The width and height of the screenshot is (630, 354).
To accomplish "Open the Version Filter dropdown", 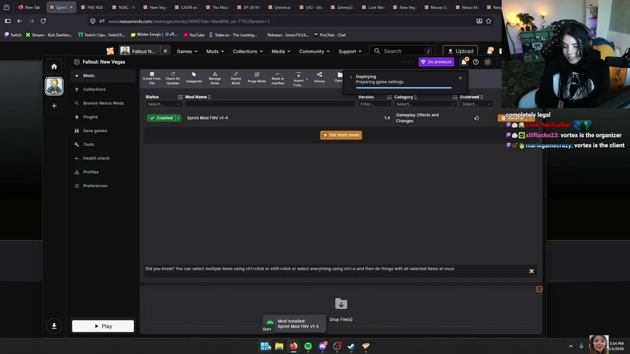I will (x=375, y=104).
